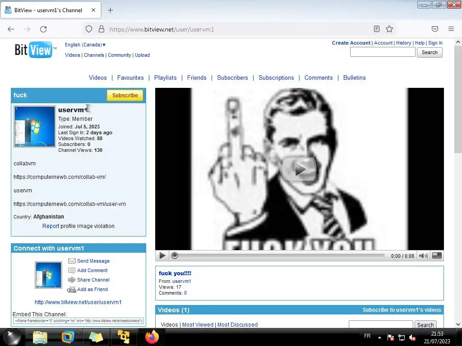Open the Account link in the header
Image resolution: width=462 pixels, height=346 pixels.
(383, 43)
